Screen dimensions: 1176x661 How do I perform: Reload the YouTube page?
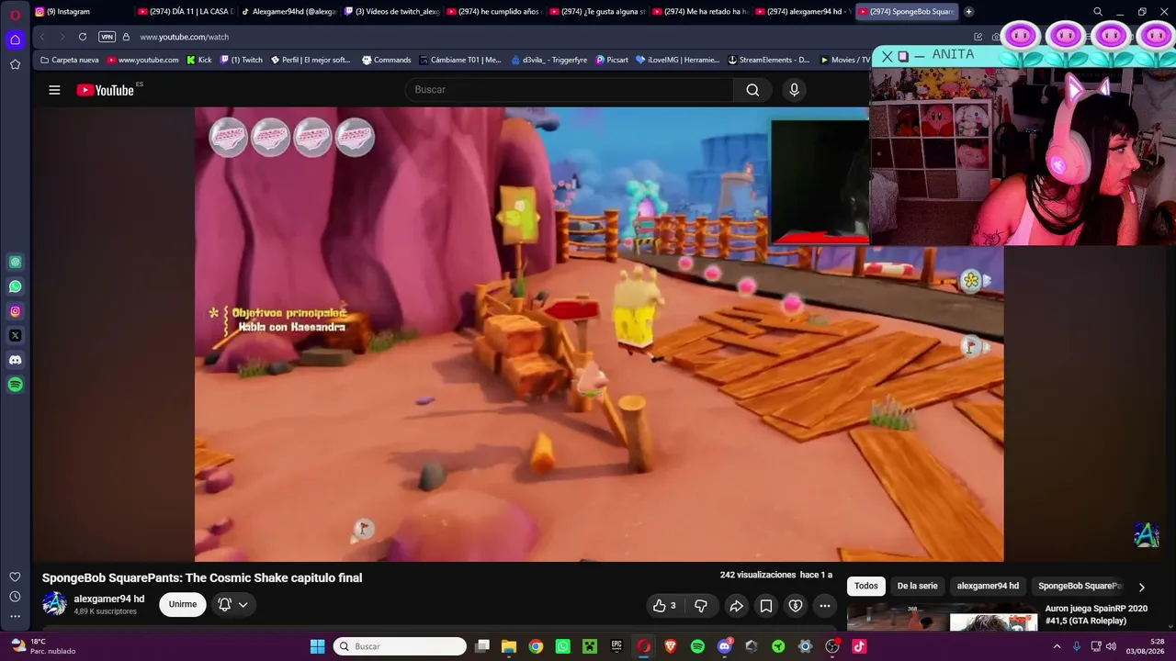(83, 37)
